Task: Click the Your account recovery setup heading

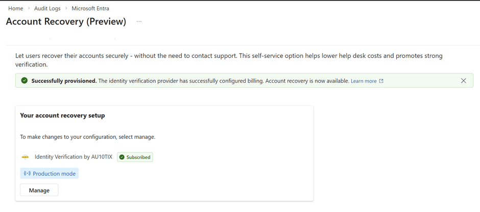Action: (62, 115)
